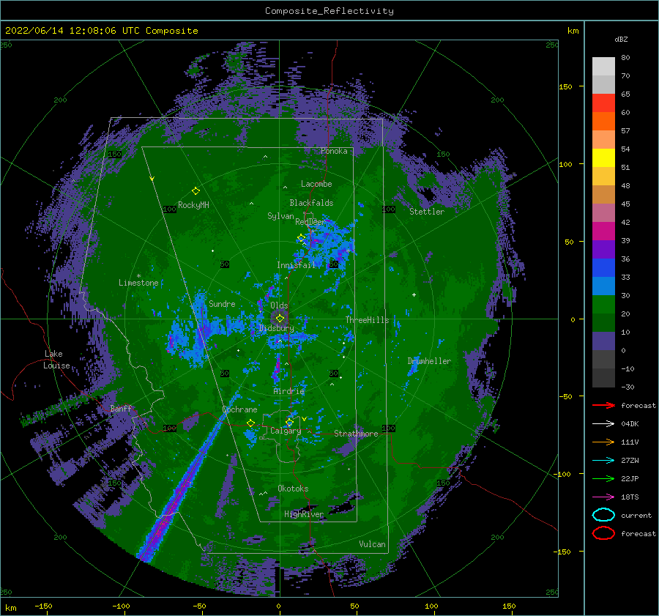Screen dimensions: 659x616
Task: Click the light blue swatch between 33 and 30
Action: [603, 286]
